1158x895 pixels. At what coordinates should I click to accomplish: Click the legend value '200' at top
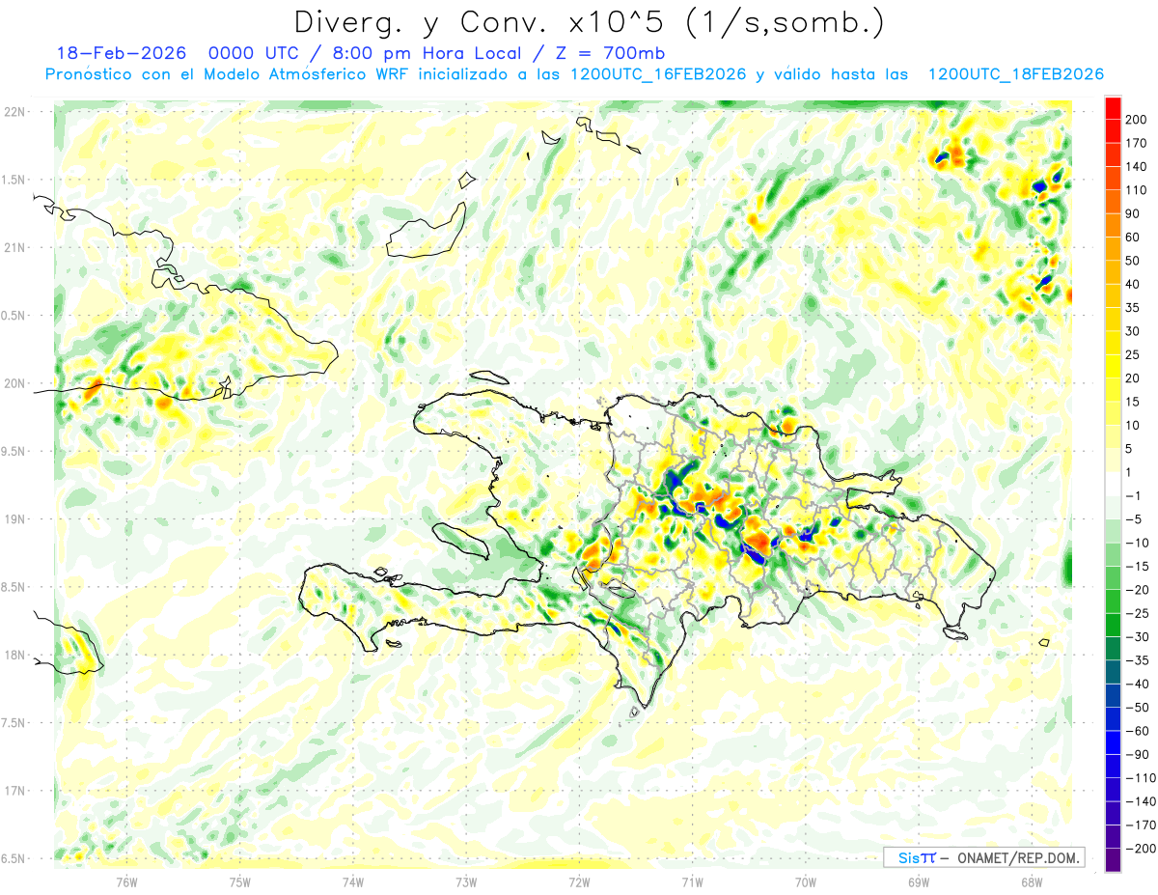[x=1136, y=119]
